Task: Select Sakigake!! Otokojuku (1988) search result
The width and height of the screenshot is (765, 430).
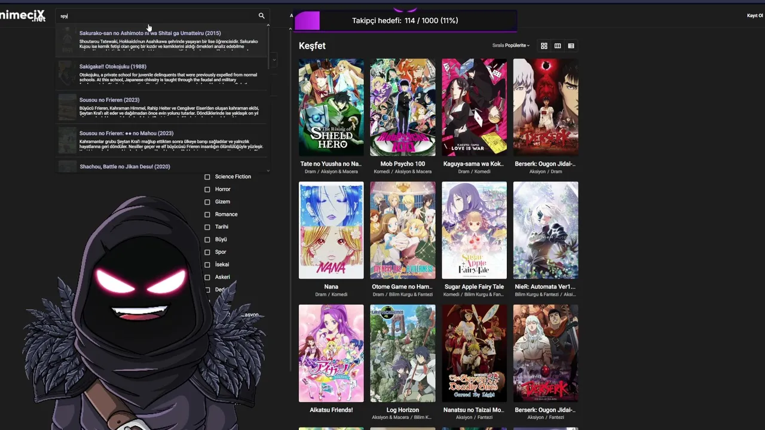Action: 161,74
